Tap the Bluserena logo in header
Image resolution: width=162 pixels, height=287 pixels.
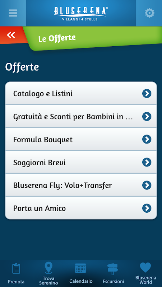point(81,13)
